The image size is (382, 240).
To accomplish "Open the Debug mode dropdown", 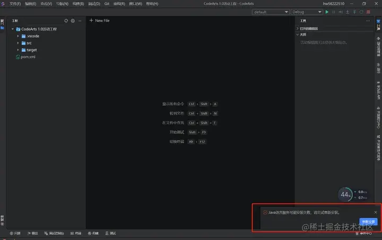I will 307,12.
